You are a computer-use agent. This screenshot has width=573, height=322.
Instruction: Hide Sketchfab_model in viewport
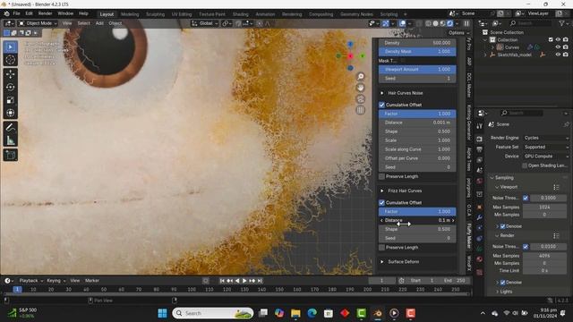pyautogui.click(x=558, y=55)
